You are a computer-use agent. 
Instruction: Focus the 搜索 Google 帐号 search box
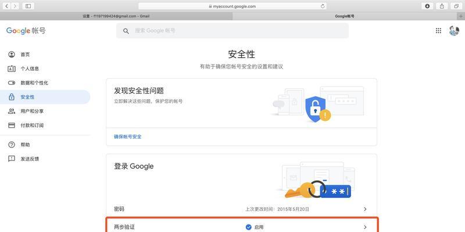(x=232, y=31)
